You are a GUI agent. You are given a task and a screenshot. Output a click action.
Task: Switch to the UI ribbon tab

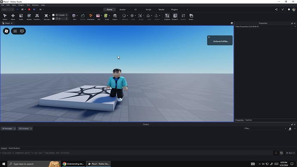136,9
